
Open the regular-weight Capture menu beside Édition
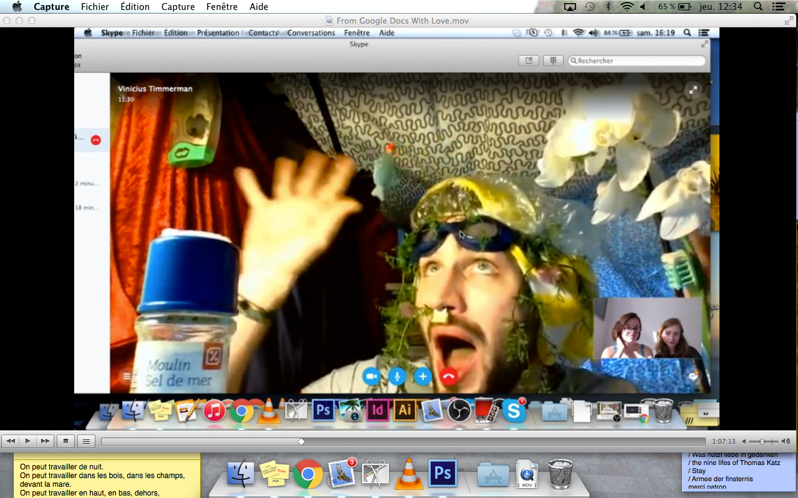coord(178,7)
